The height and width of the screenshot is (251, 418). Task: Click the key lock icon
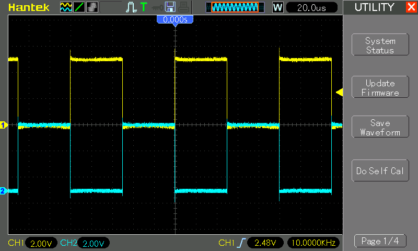point(157,8)
